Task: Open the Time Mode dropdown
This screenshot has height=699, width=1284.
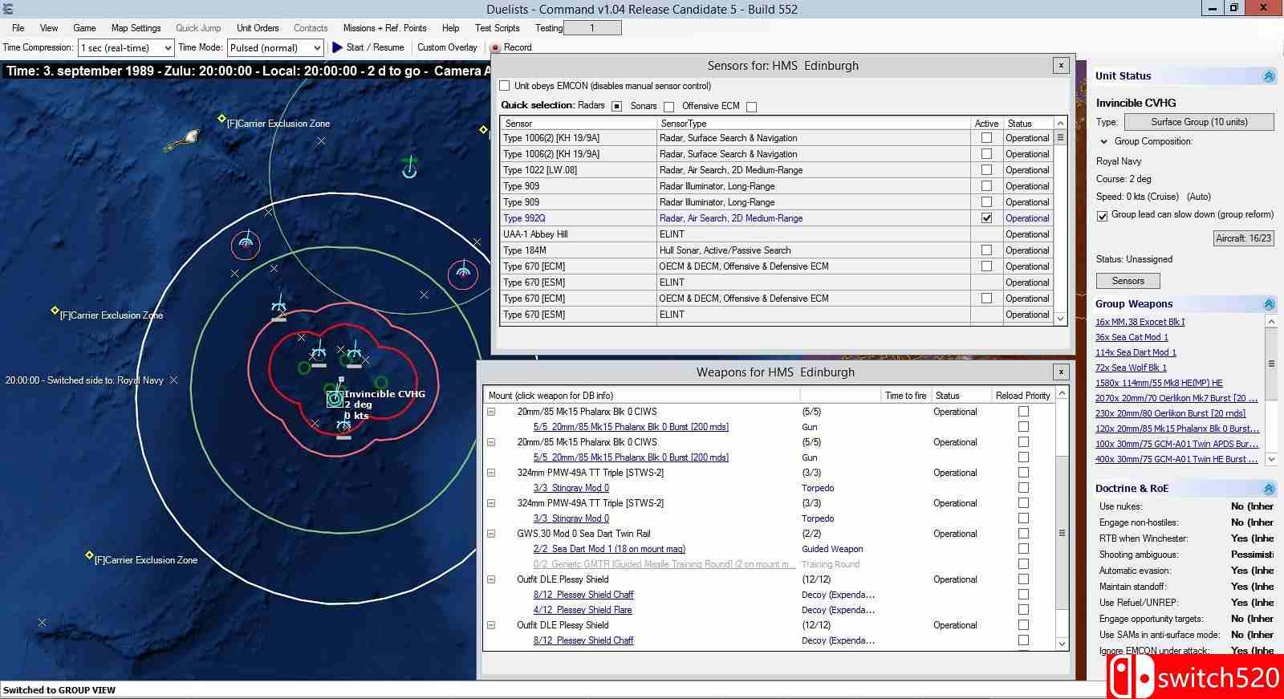Action: point(275,48)
